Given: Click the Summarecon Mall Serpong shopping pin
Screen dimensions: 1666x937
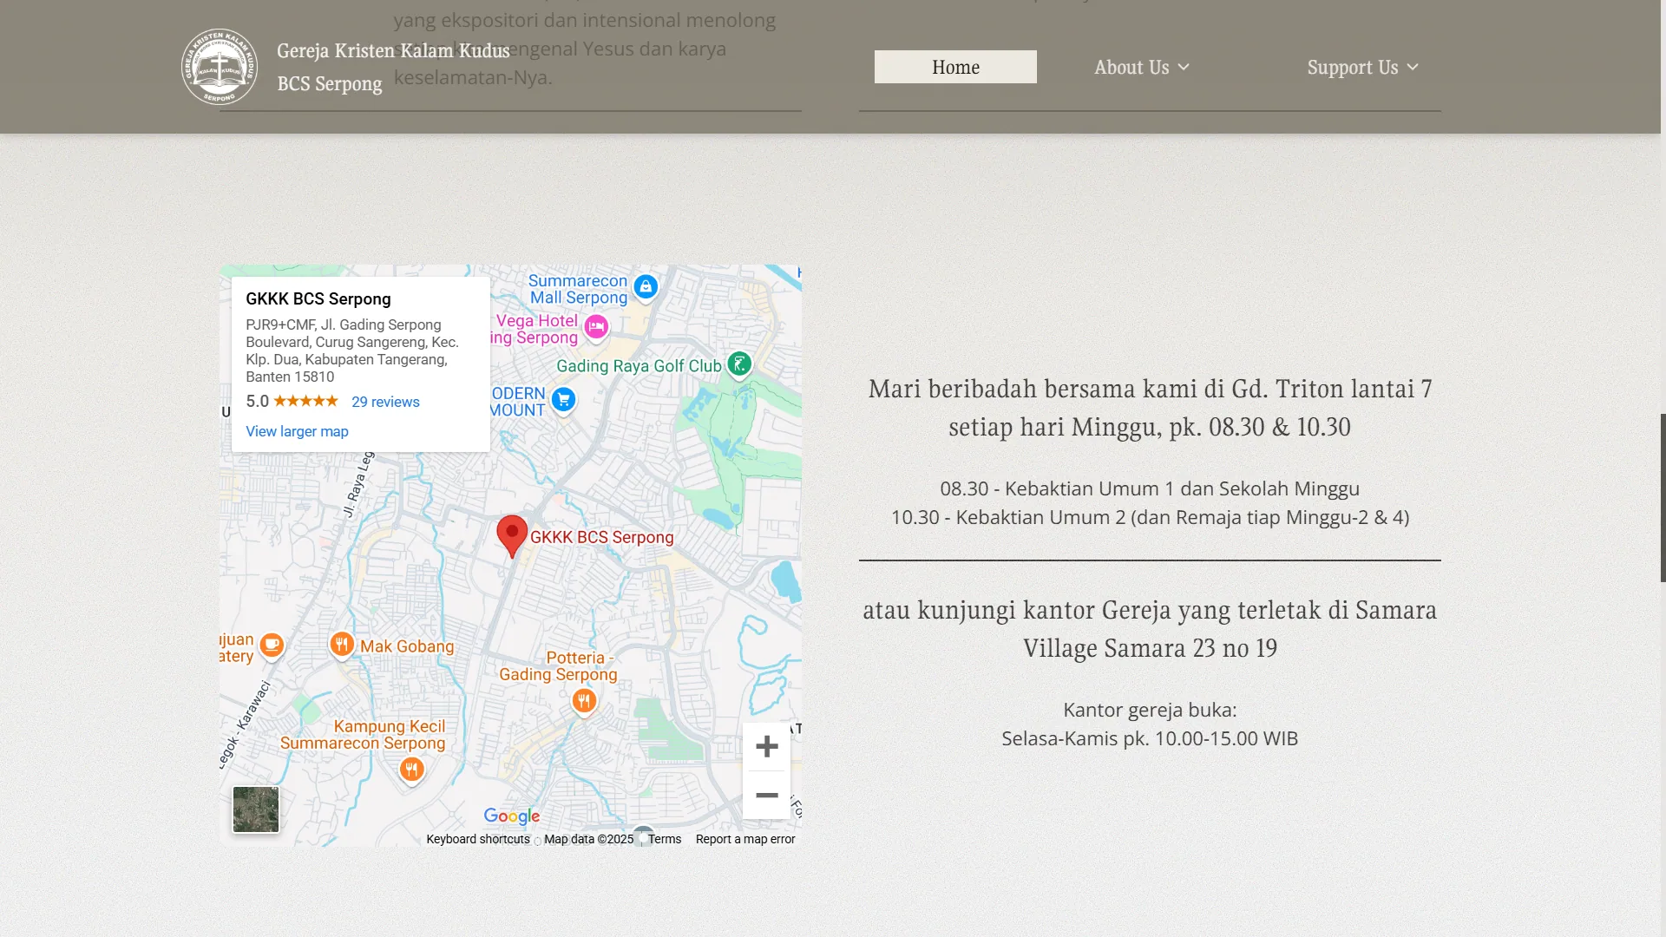Looking at the screenshot, I should 646,287.
